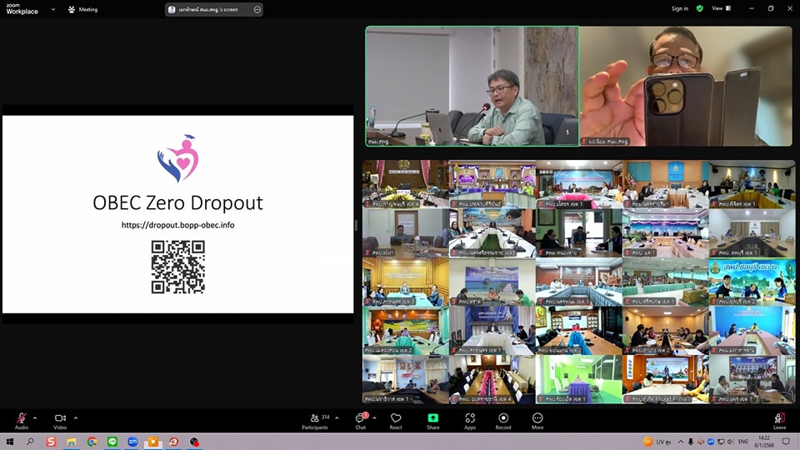Open the Windows notification center
The width and height of the screenshot is (800, 450).
[x=786, y=442]
